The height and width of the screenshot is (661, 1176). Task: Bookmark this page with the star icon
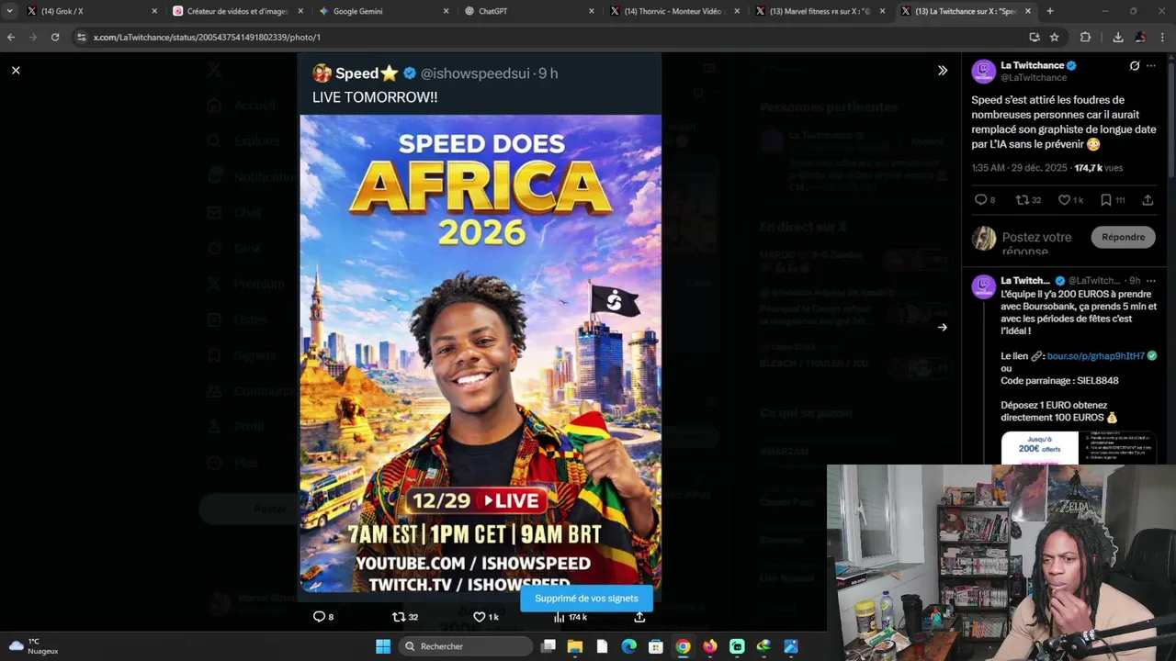1055,37
